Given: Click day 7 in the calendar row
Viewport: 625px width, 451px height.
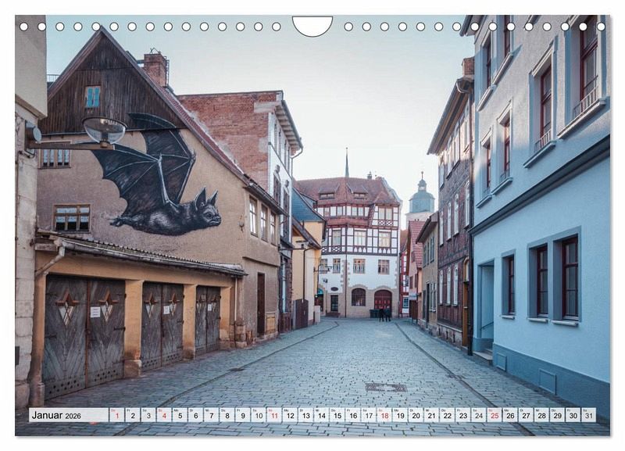Looking at the screenshot, I should (x=211, y=415).
